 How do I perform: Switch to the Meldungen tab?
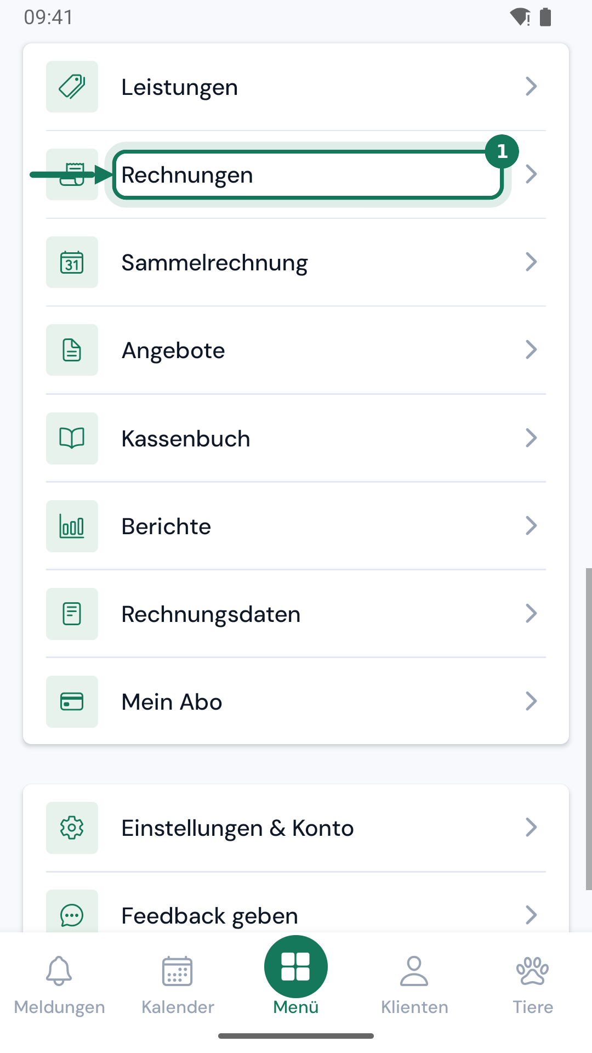click(x=59, y=984)
